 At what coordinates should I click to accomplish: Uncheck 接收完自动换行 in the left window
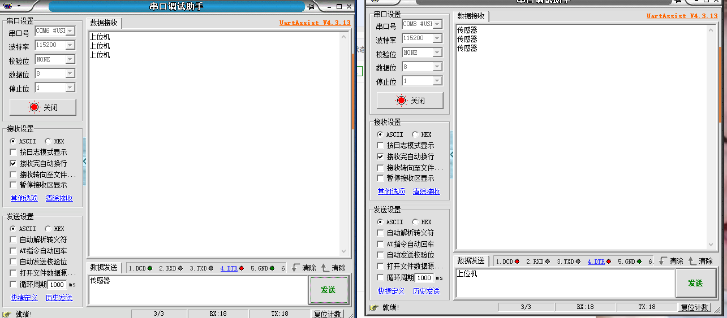14,163
